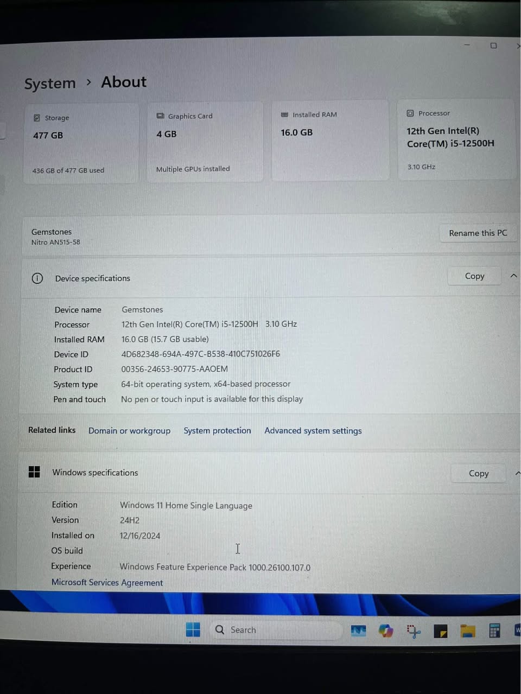Click the device name Gemstones value
Screen dimensions: 521x694
click(142, 309)
